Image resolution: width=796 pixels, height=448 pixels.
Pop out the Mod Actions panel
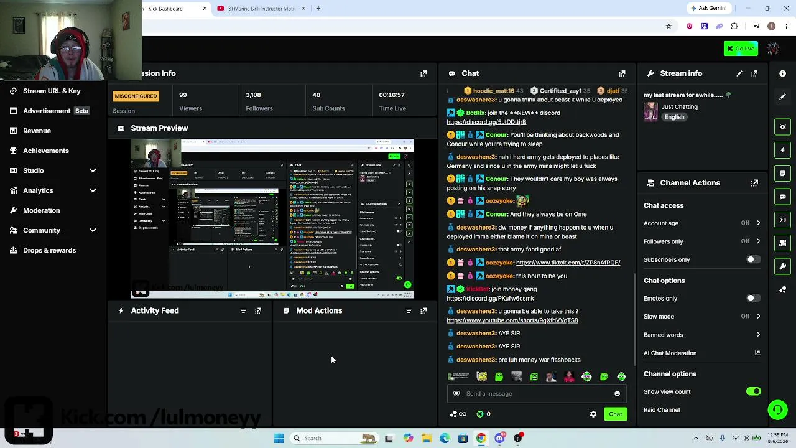423,310
